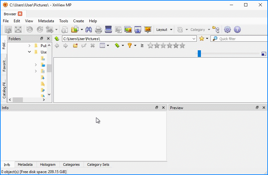This screenshot has width=268, height=175.
Task: Open the Open folder icon's dropdown arrow
Action: 82,30
